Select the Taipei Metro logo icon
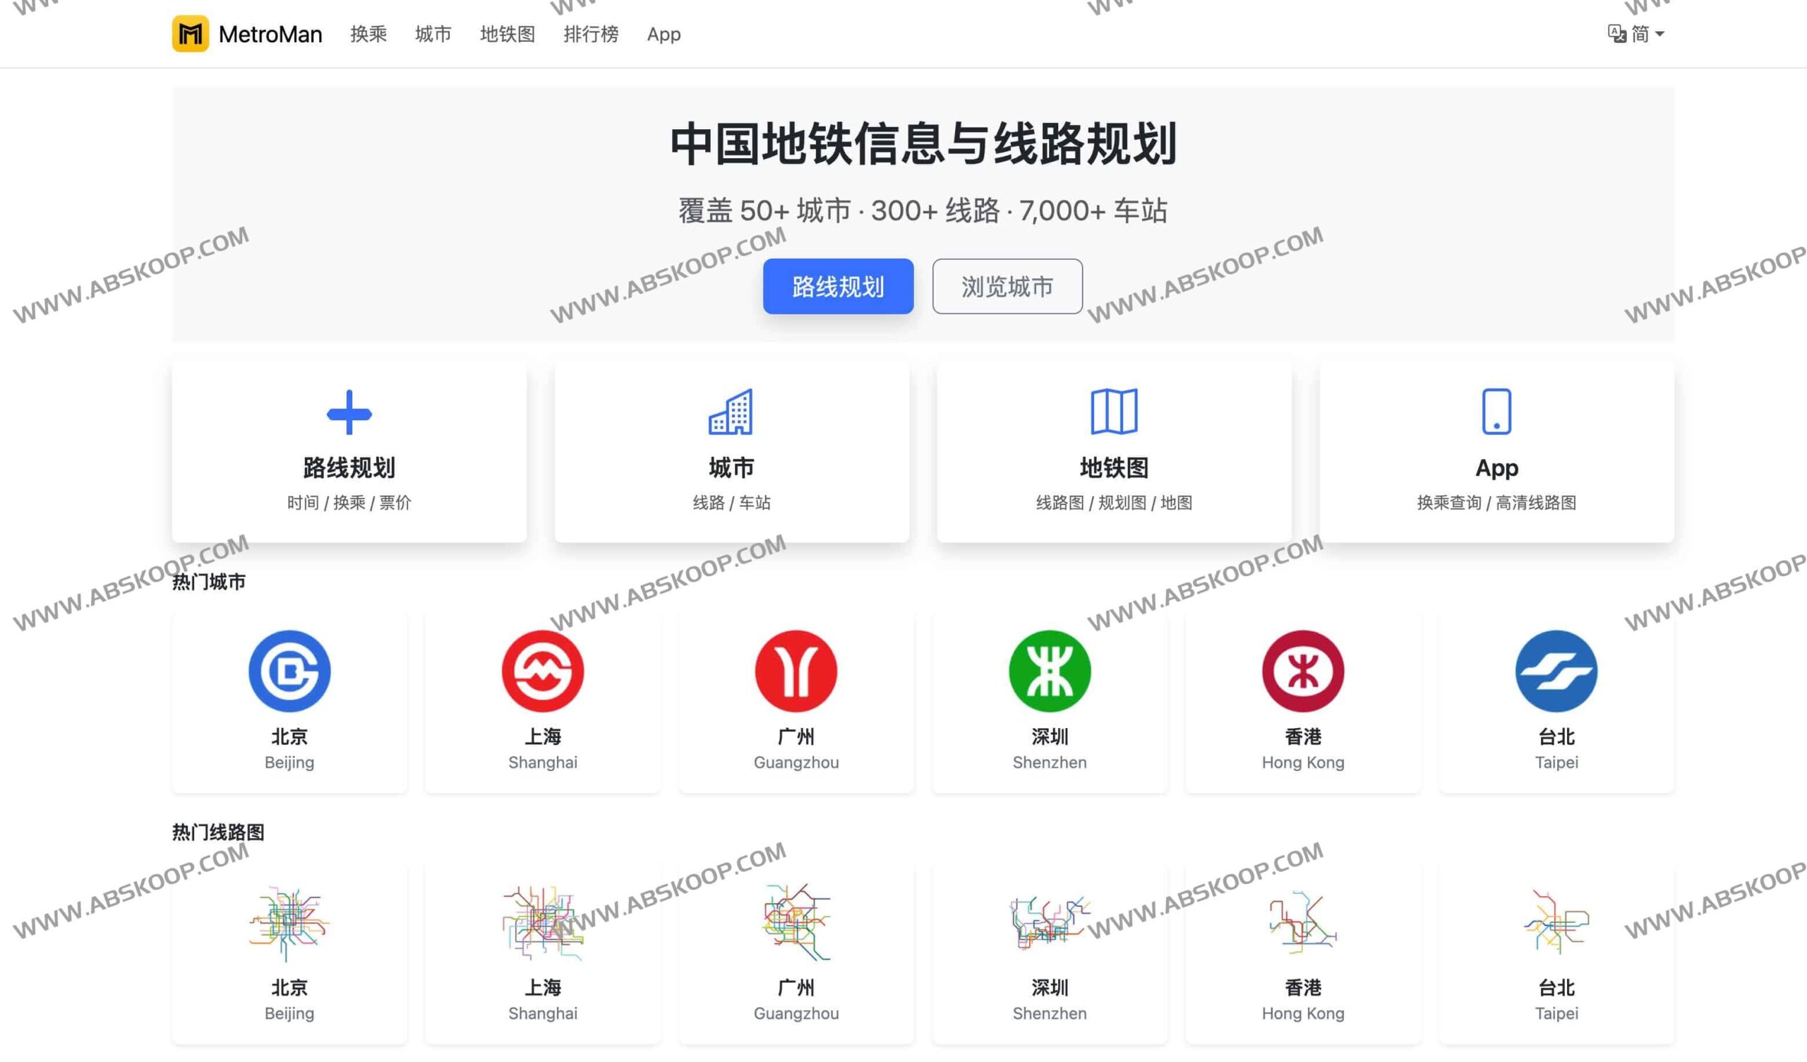Image resolution: width=1807 pixels, height=1062 pixels. (x=1556, y=670)
